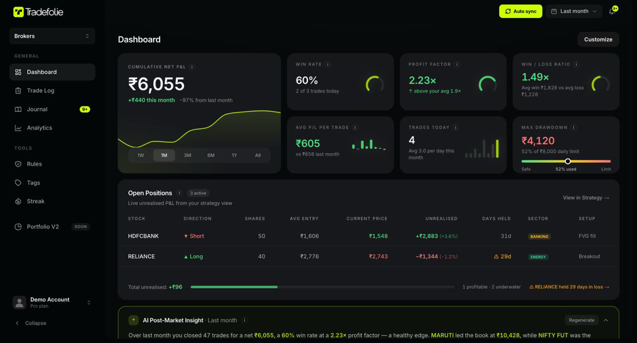Click info icon next to Avg P/L Per Trade

355,127
